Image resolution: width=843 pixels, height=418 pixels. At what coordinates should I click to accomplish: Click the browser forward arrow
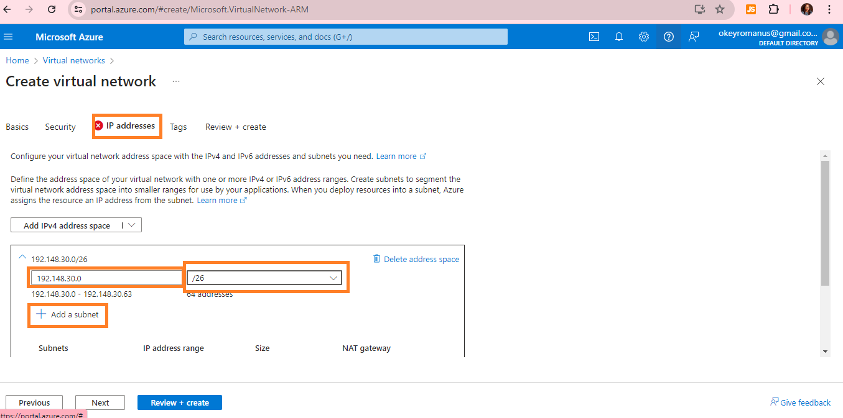pyautogui.click(x=29, y=9)
